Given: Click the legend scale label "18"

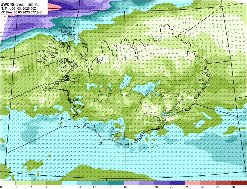Looking at the screenshot, I should click(141, 187).
